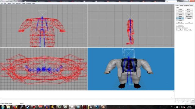Switch to the Joints tab
Viewport: 195px width, 109px height.
click(191, 5)
